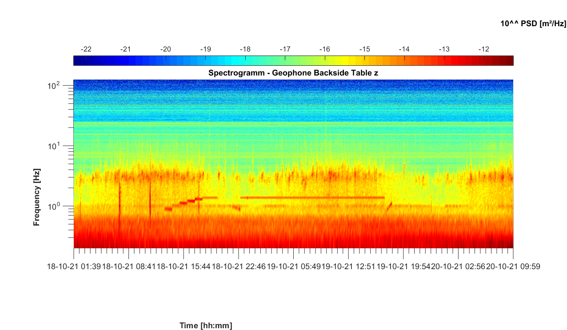This screenshot has width=567, height=330.
Task: Choose the time tick label "19-10-21 12:51"
Action: point(349,266)
